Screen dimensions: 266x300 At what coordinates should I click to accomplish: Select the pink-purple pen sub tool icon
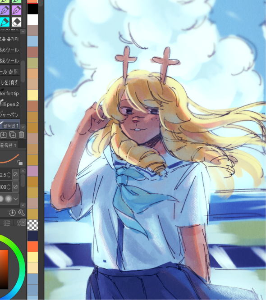click(x=17, y=10)
